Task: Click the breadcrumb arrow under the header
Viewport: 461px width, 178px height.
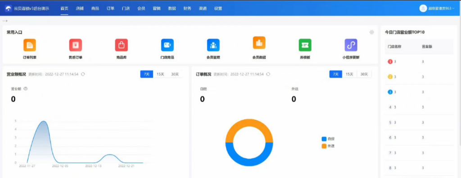Action: click(x=5, y=21)
